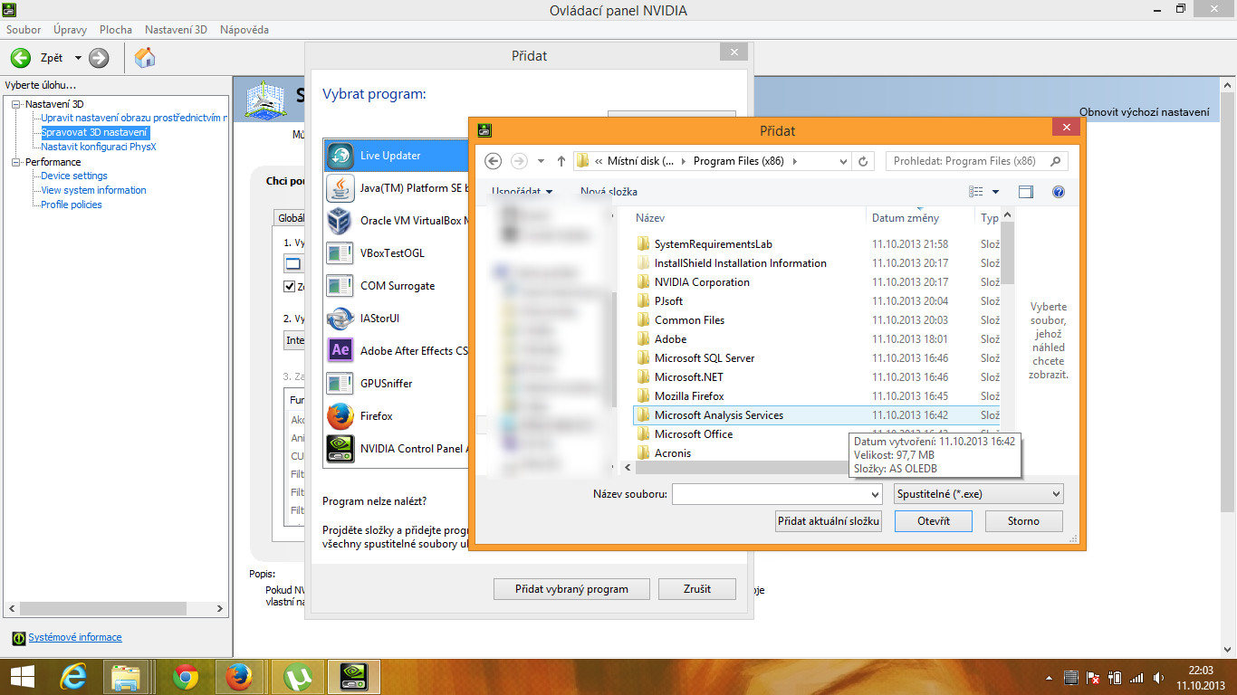Open the Úpravy menu
The image size is (1237, 695).
[x=70, y=30]
